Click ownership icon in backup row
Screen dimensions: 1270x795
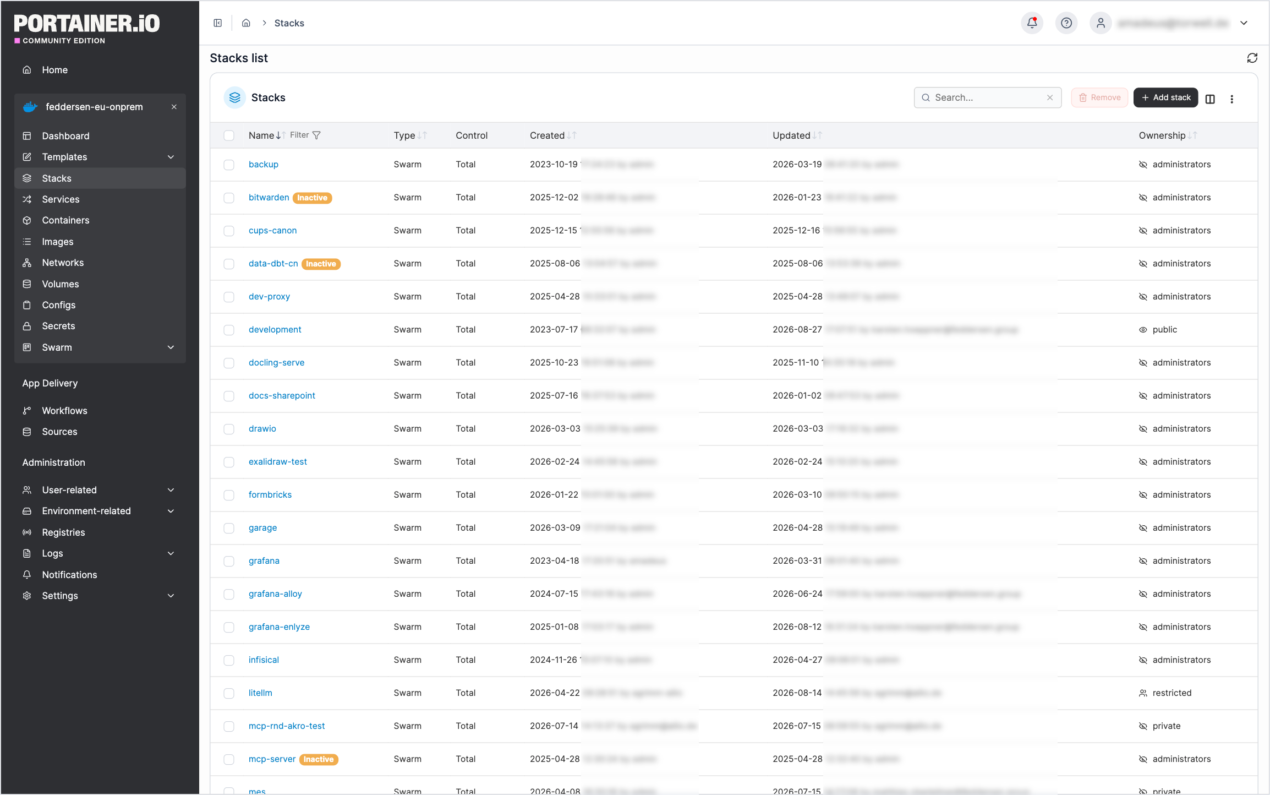[1143, 165]
